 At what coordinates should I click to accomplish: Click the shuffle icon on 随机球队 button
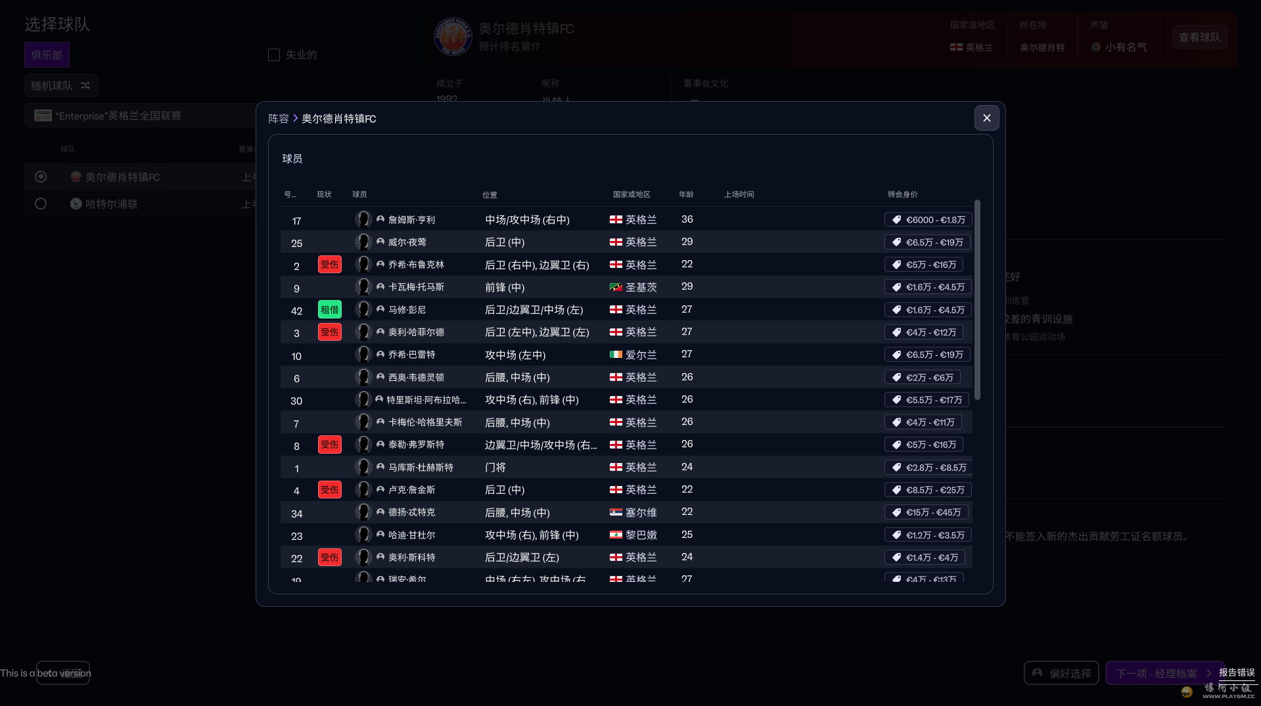click(x=85, y=85)
